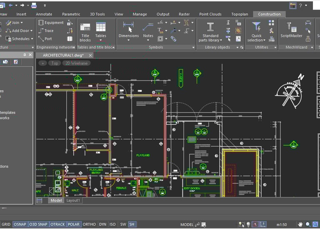Enable ORTHO mode
Image resolution: width=320 pixels, height=229 pixels.
click(x=89, y=224)
